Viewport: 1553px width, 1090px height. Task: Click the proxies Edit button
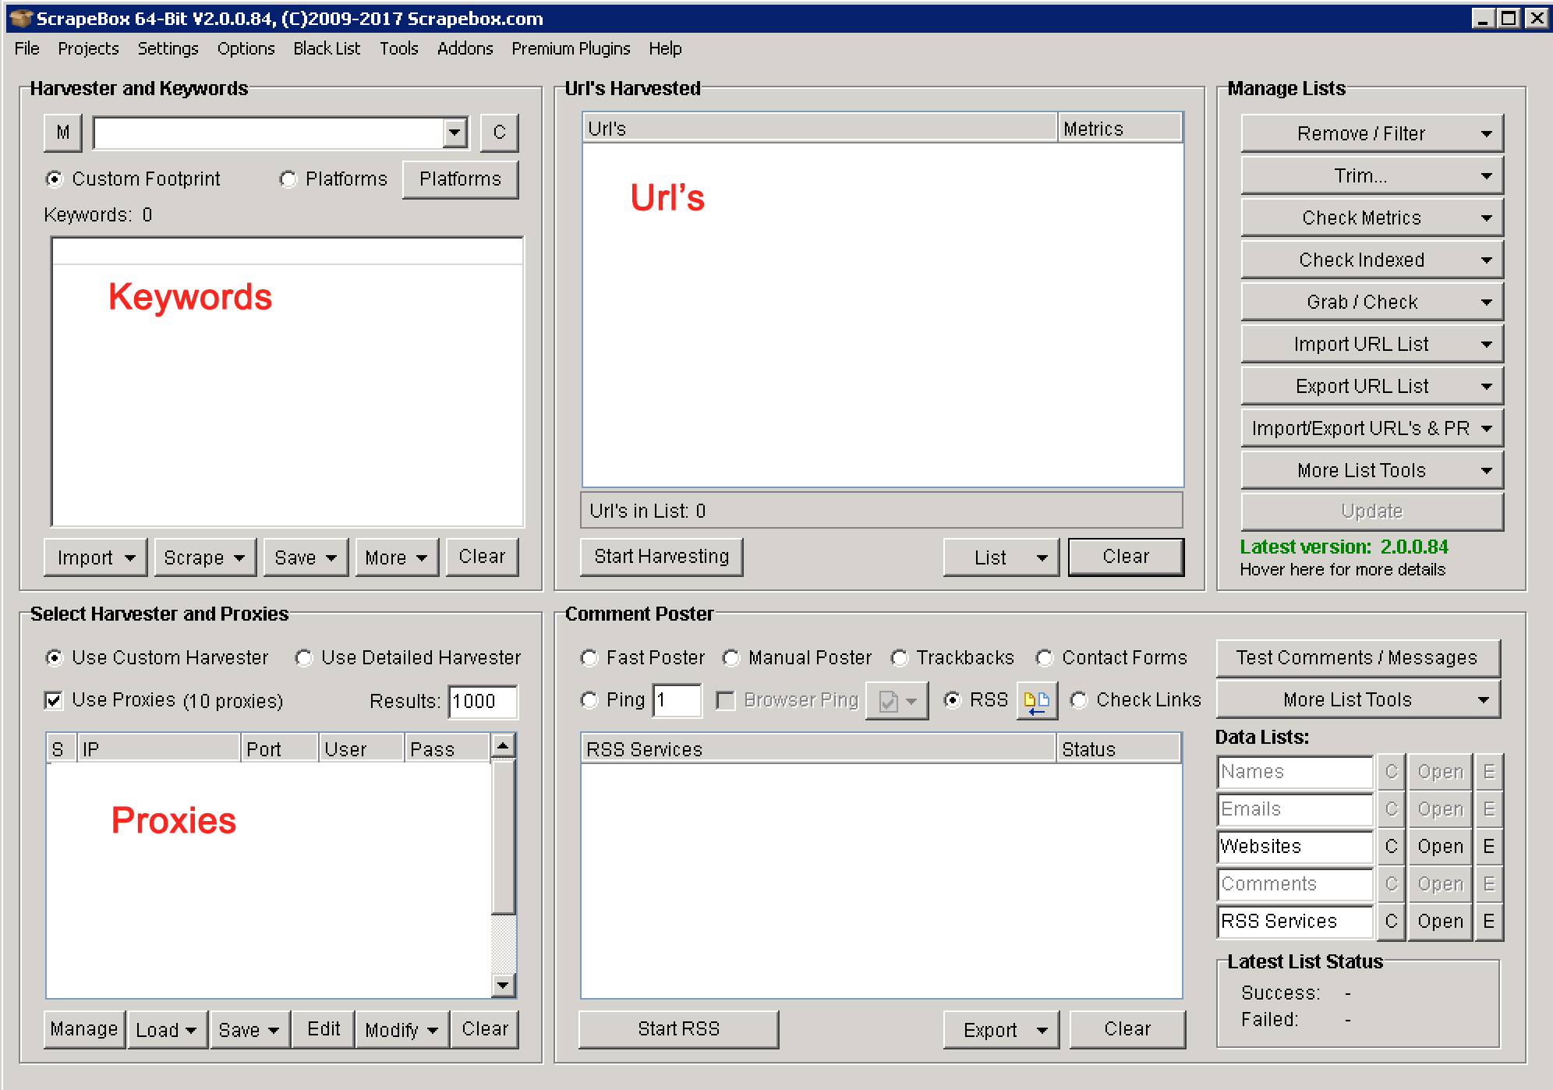324,1029
